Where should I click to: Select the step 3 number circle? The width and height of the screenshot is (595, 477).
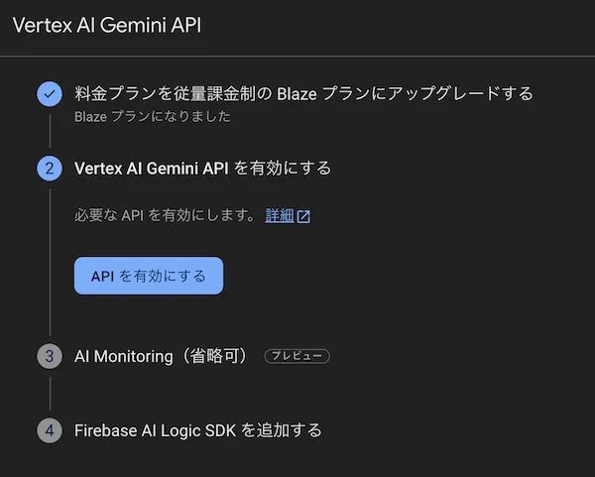click(49, 356)
